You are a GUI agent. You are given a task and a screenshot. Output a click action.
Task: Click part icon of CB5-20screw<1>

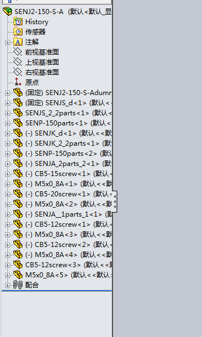pos(18,194)
